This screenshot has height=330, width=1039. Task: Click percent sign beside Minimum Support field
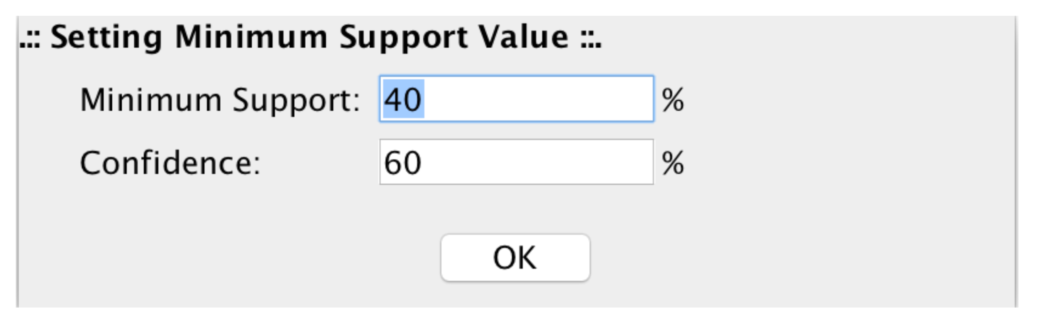click(x=673, y=100)
